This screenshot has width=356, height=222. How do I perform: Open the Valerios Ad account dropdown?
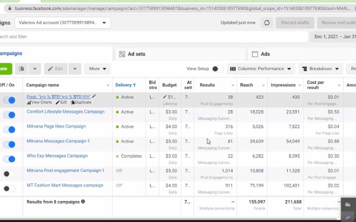click(63, 22)
